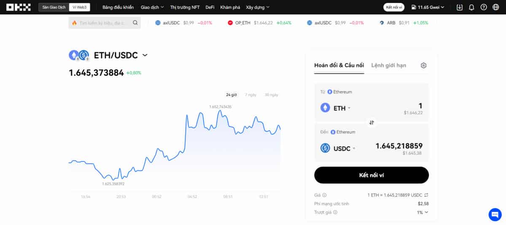Open the notifications bell

point(471,7)
